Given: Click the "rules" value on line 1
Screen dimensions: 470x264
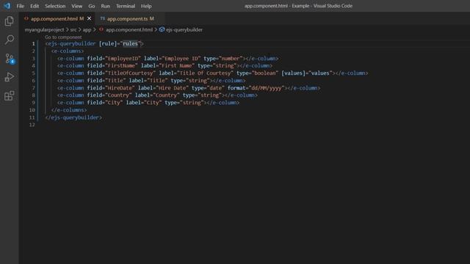Looking at the screenshot, I should click(131, 44).
